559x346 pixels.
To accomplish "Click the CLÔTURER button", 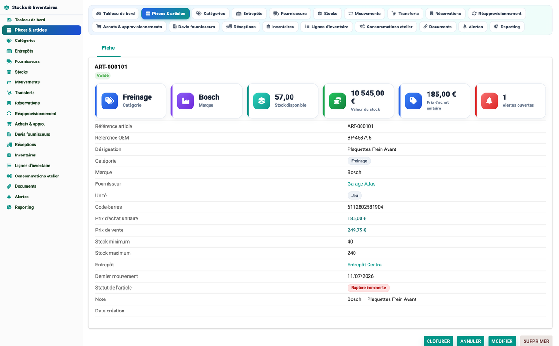I will [438, 341].
